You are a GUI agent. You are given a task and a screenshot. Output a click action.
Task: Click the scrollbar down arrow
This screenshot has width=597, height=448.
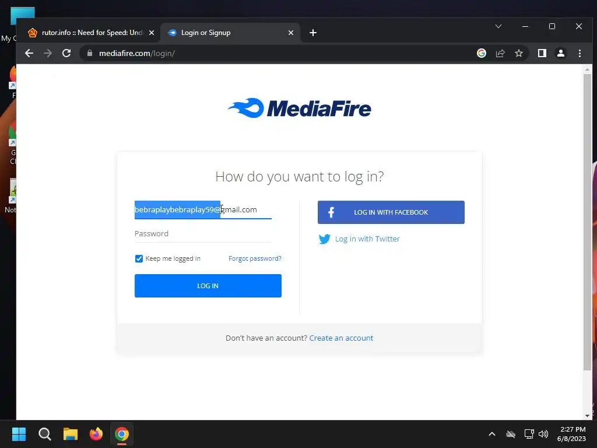pyautogui.click(x=587, y=415)
